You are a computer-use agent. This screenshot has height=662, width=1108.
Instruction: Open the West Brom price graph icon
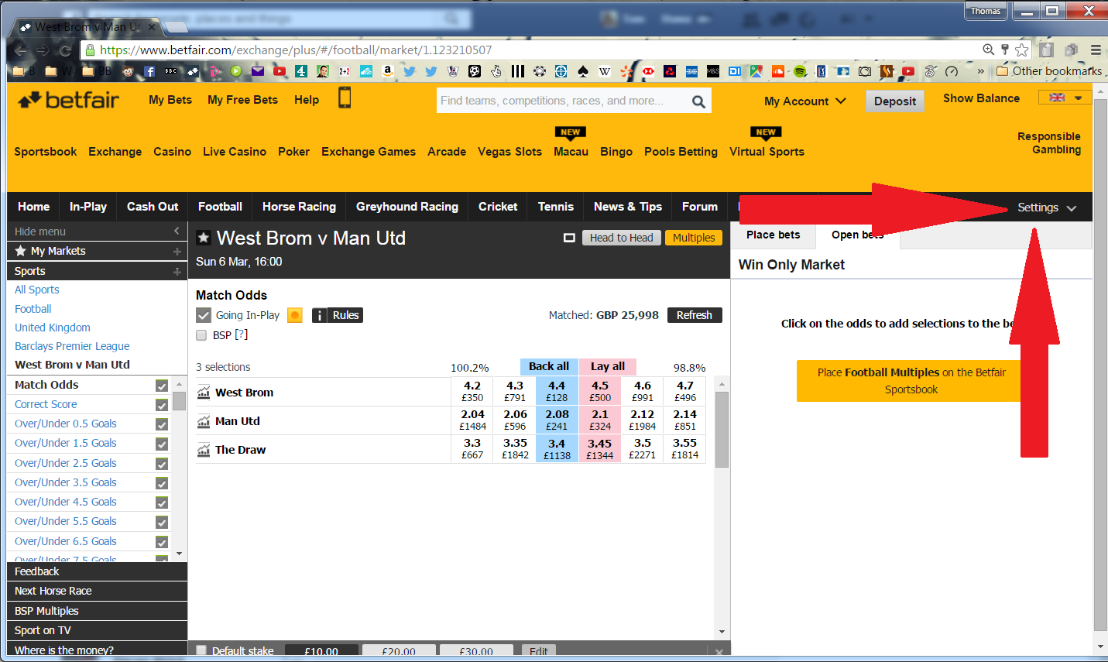(x=204, y=393)
